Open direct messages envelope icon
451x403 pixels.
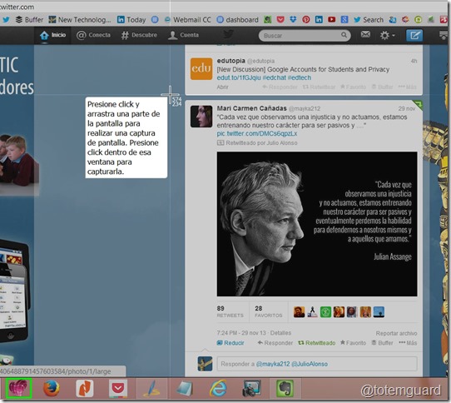[x=365, y=34]
